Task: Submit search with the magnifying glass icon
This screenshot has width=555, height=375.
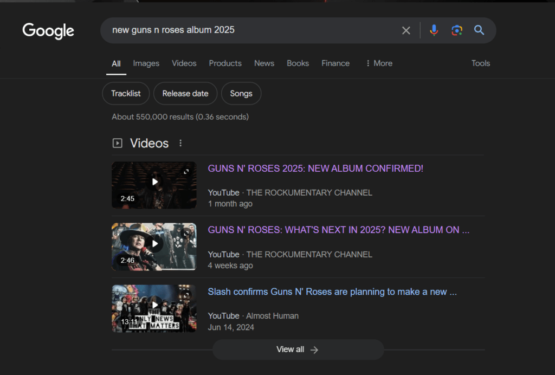Action: click(479, 30)
